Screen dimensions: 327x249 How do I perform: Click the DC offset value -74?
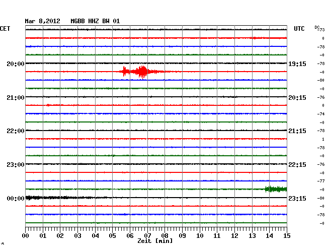pyautogui.click(x=321, y=114)
